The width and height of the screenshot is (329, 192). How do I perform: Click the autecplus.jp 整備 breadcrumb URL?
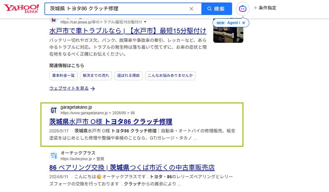[x=82, y=159]
